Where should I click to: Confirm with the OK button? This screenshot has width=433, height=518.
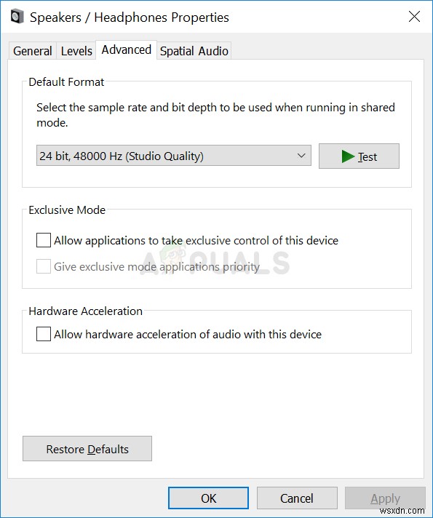[208, 498]
